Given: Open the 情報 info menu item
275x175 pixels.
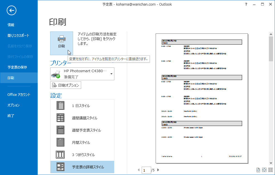Looking at the screenshot, I should coord(19,25).
